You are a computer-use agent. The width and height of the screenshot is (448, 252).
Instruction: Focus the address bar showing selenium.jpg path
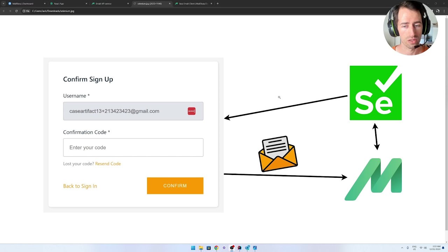53,11
